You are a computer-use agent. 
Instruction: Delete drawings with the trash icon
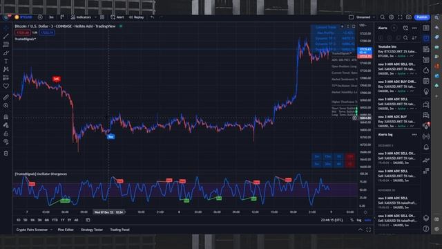click(6, 154)
